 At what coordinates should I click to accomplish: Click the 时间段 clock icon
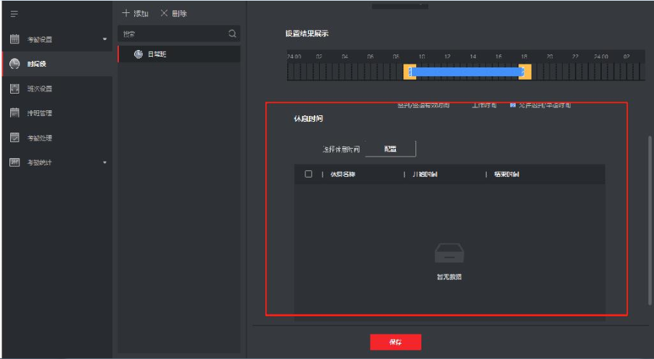(x=15, y=64)
